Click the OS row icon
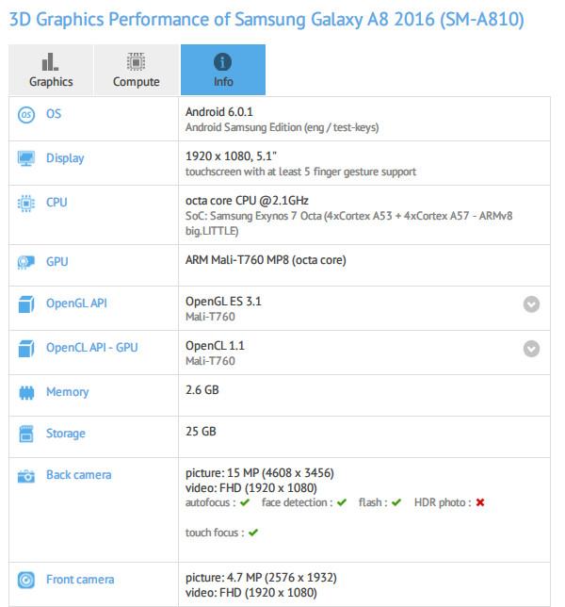Image resolution: width=565 pixels, height=607 pixels. click(x=26, y=115)
